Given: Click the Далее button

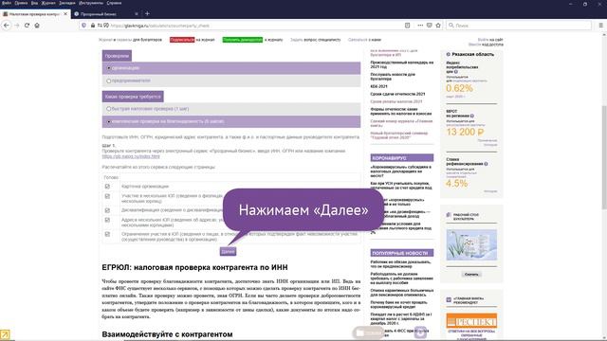Looking at the screenshot, I should 228,252.
